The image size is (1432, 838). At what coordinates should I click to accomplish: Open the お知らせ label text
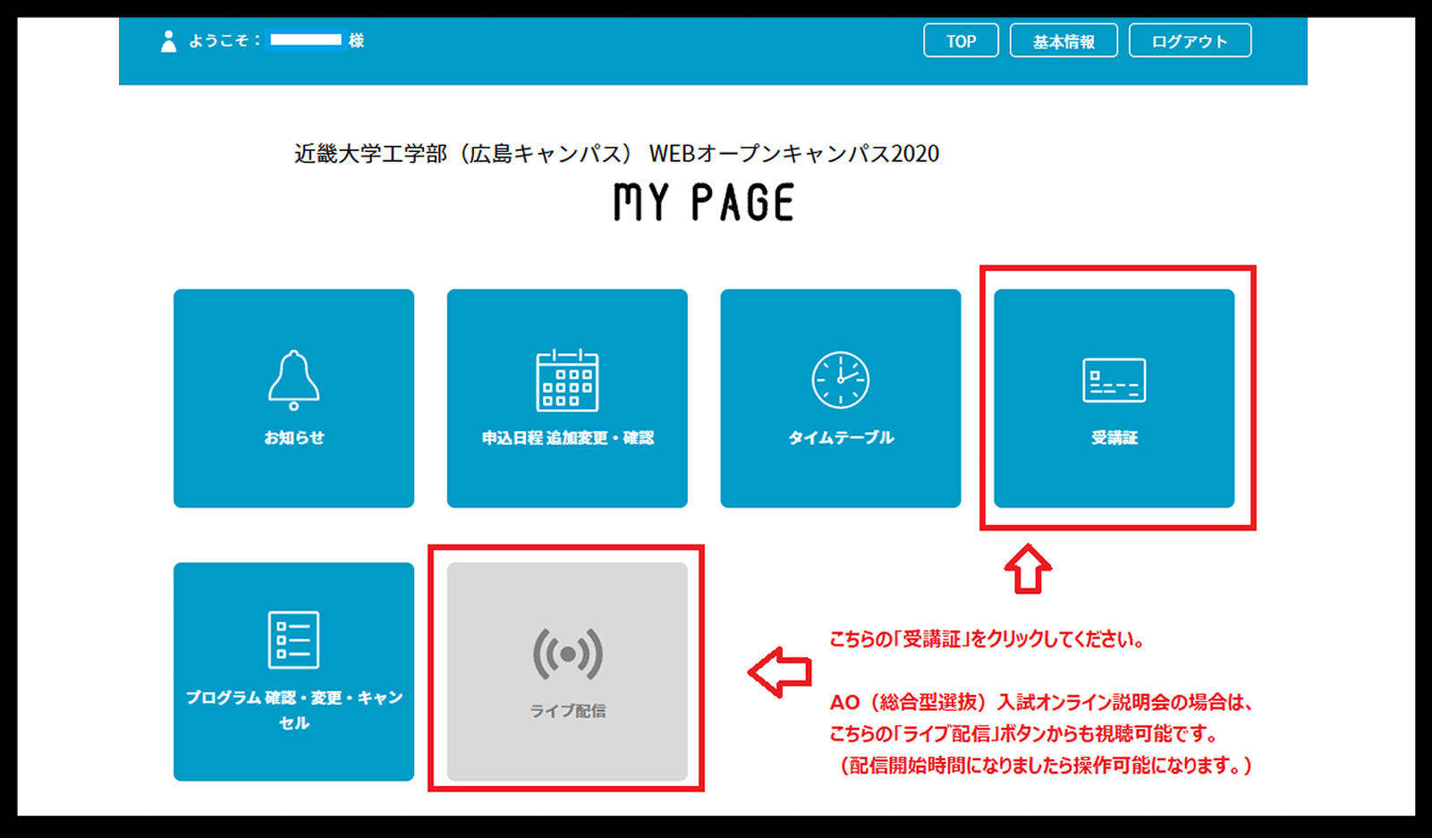[x=293, y=437]
